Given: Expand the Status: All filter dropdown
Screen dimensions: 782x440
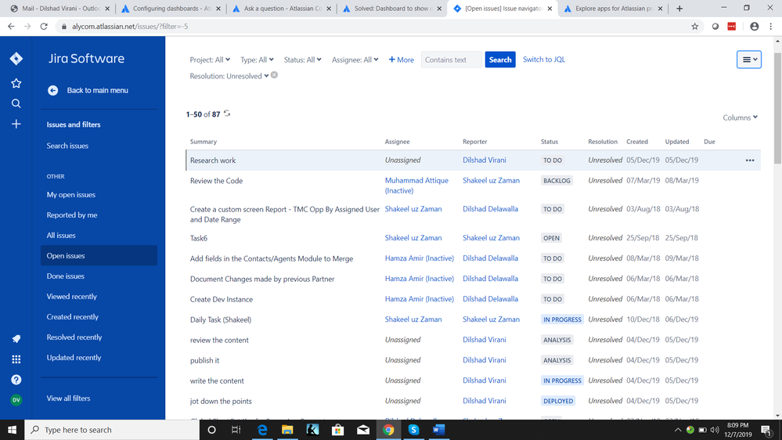Looking at the screenshot, I should click(x=302, y=60).
